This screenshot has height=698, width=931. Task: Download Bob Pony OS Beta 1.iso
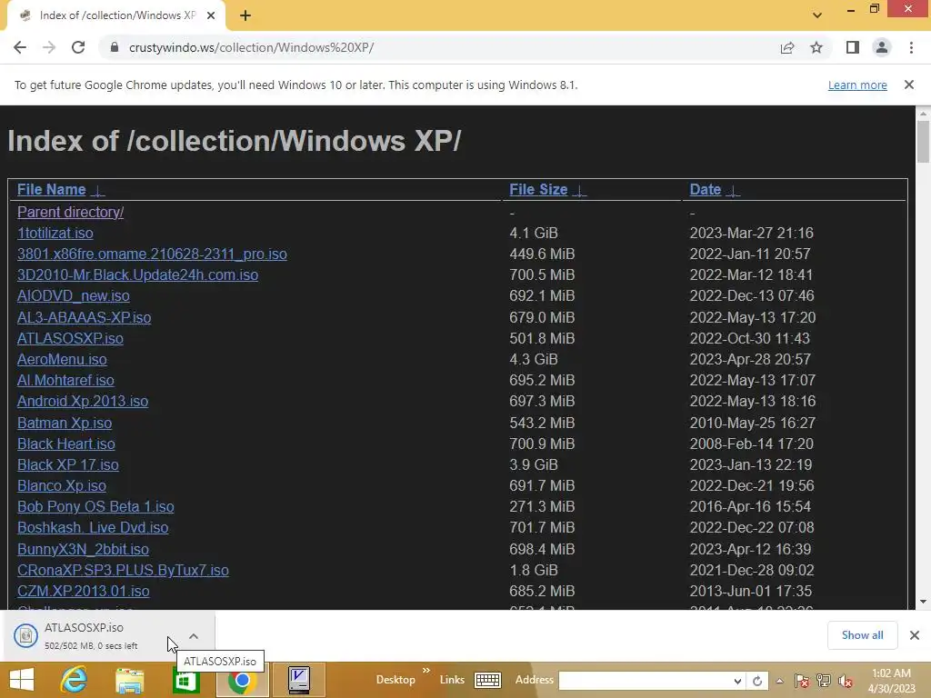pos(95,506)
